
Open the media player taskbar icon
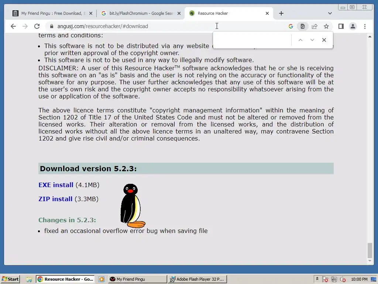102,280
